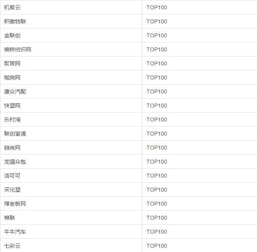Click TOP100 value beside 七彩云
This screenshot has width=257, height=252.
pyautogui.click(x=157, y=246)
